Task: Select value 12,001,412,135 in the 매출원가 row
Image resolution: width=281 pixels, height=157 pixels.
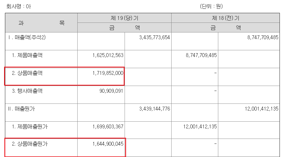Action: click(261, 109)
